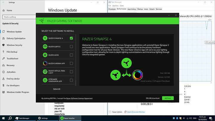Open the Razer Software License Agreement link

coord(79,98)
